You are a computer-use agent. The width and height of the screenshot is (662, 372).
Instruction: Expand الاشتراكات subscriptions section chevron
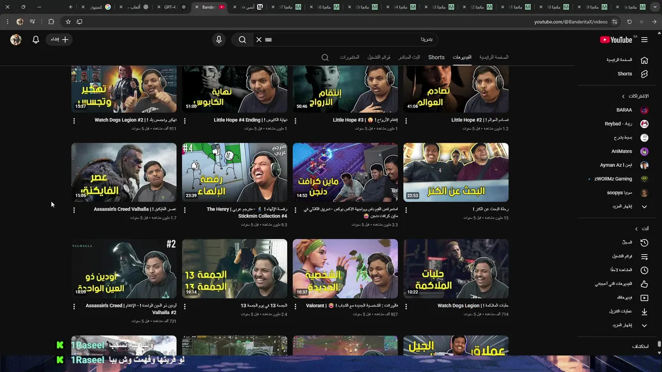623,96
